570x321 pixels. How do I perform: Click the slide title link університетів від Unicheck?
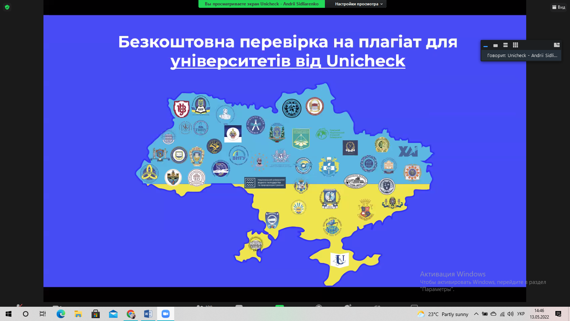pyautogui.click(x=288, y=61)
